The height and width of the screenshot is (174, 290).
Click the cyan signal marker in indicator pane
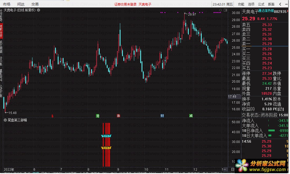click(x=106, y=136)
